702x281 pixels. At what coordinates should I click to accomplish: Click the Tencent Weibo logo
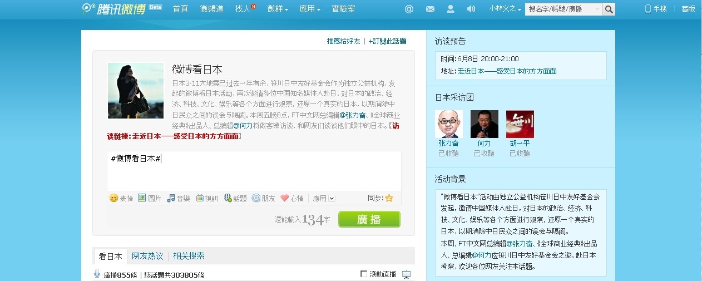[x=113, y=9]
